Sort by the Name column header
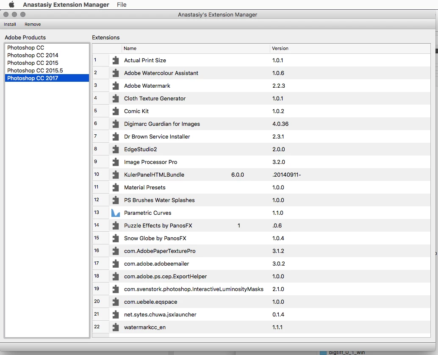Screen dimensions: 438x355 click(x=196, y=48)
